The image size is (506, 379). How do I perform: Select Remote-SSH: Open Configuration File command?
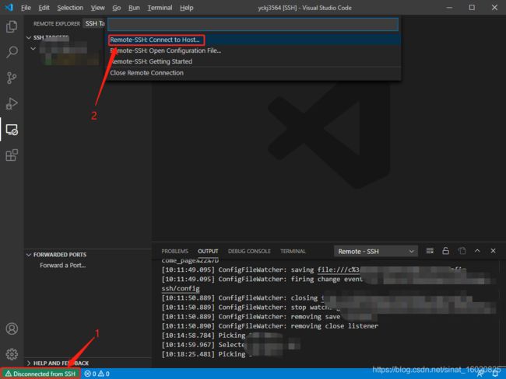[x=255, y=51]
